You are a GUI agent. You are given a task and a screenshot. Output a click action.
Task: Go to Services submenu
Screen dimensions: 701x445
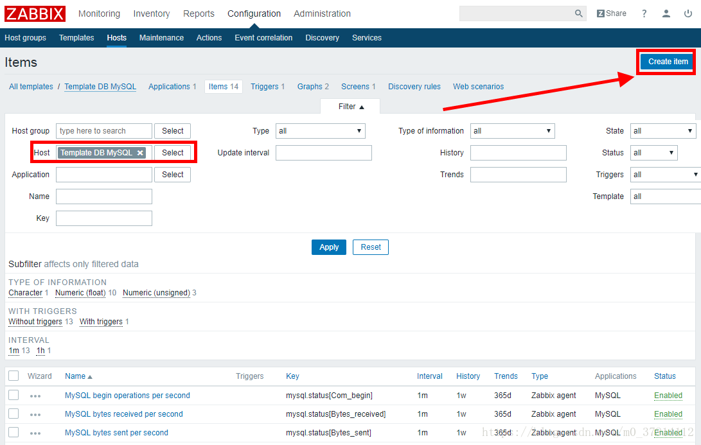tap(367, 38)
